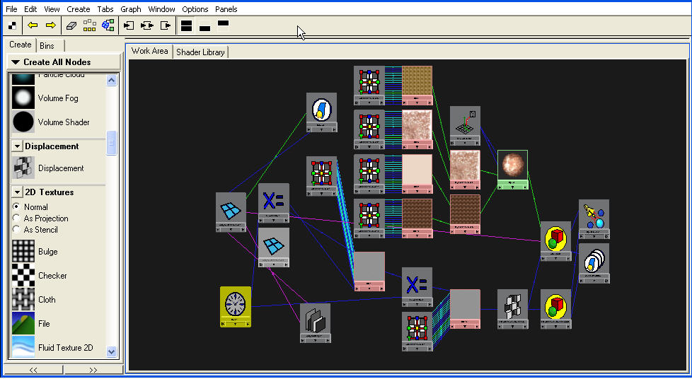Click the node list scrollbar thumb
Screen dimensions: 692x379
click(x=111, y=143)
